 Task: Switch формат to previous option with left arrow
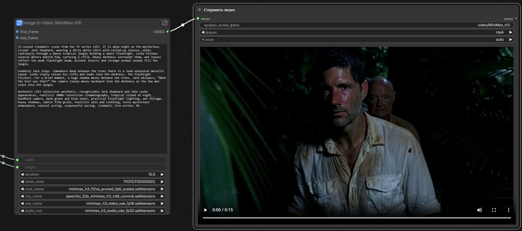point(203,32)
